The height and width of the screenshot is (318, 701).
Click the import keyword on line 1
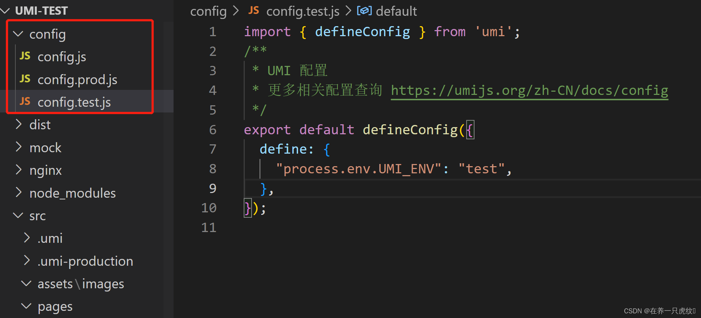click(x=267, y=32)
